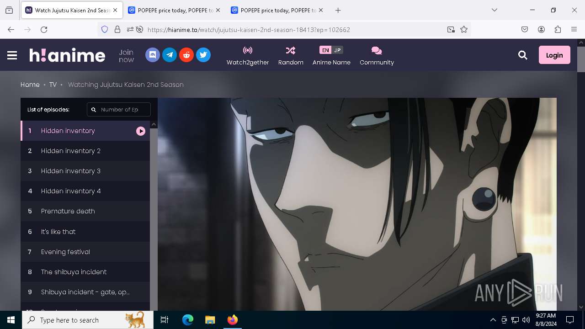Open the Telegram channel icon

tap(170, 55)
